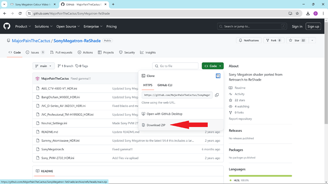
Task: Open BangOlufsen_MX800_HDR.ini file
Action: [60, 97]
